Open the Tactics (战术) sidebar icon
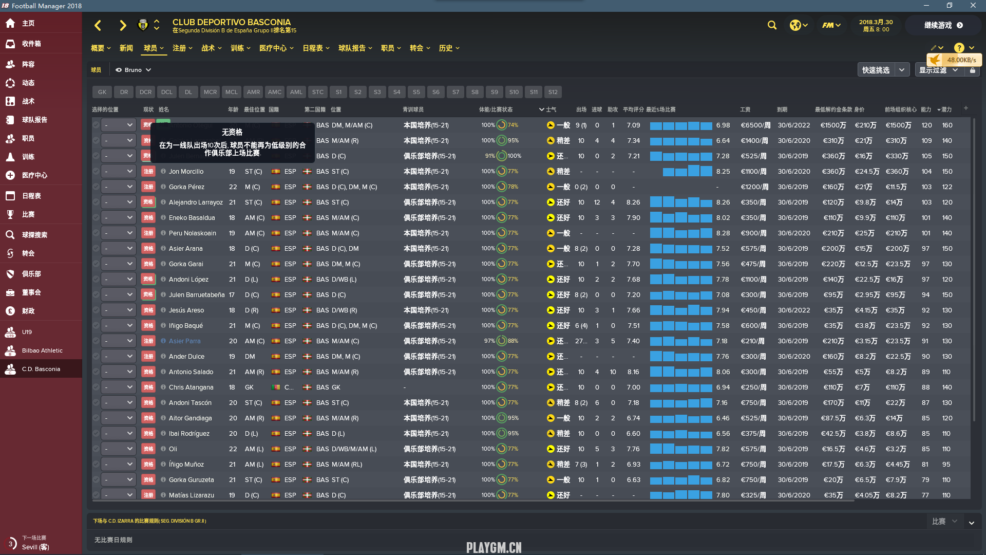 10,101
